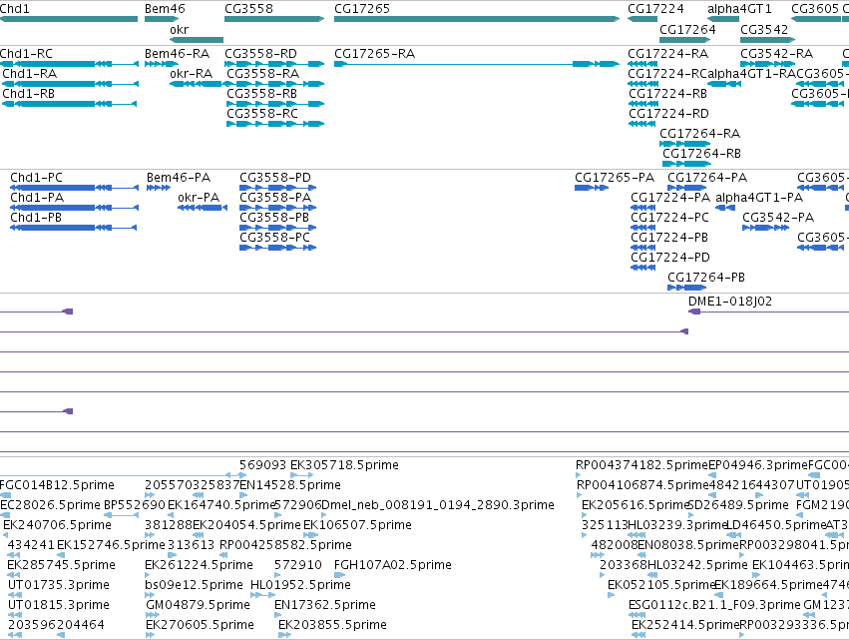Click transcript Chd1-RB label
This screenshot has height=640, width=849.
coord(28,94)
